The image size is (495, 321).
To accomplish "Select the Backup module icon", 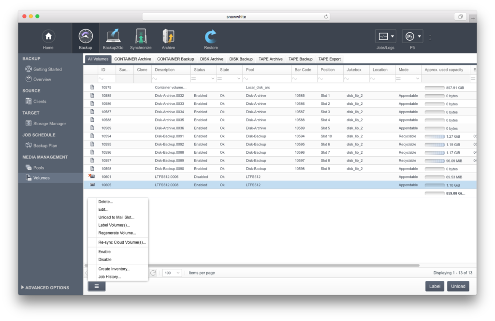I will click(86, 37).
